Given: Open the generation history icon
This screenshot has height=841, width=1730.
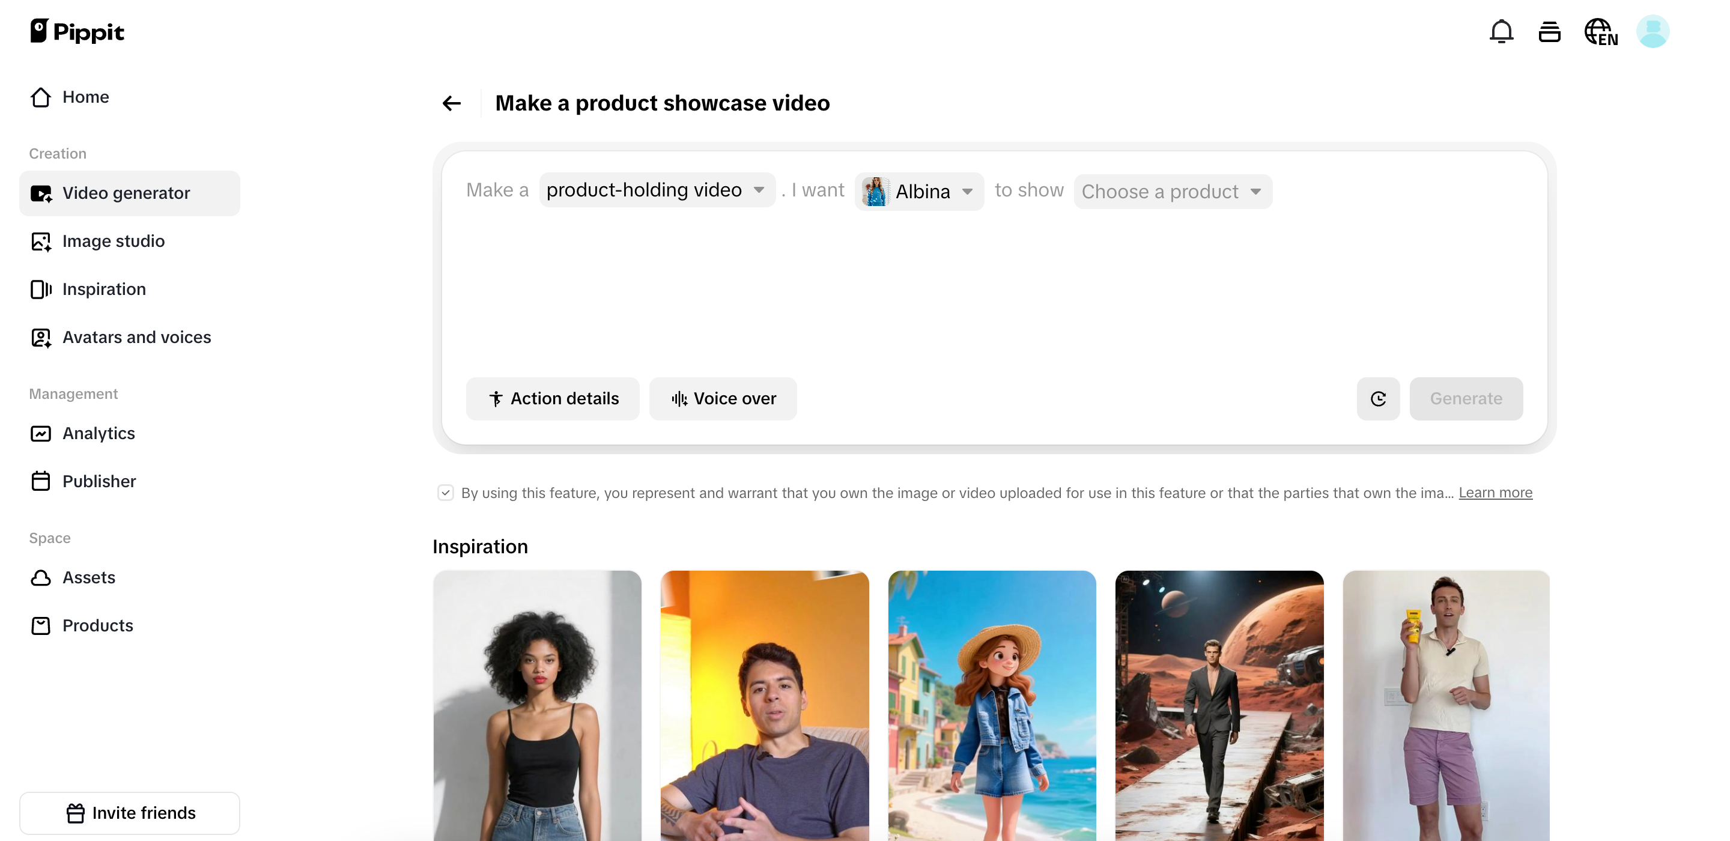Looking at the screenshot, I should (1550, 31).
